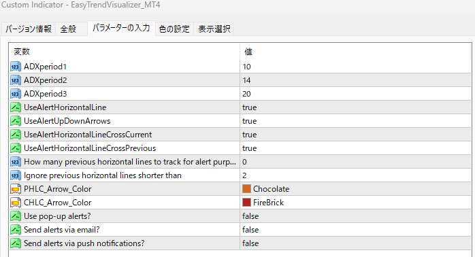Open the FireBrick color value dropdown
The image size is (475, 257).
pyautogui.click(x=356, y=203)
